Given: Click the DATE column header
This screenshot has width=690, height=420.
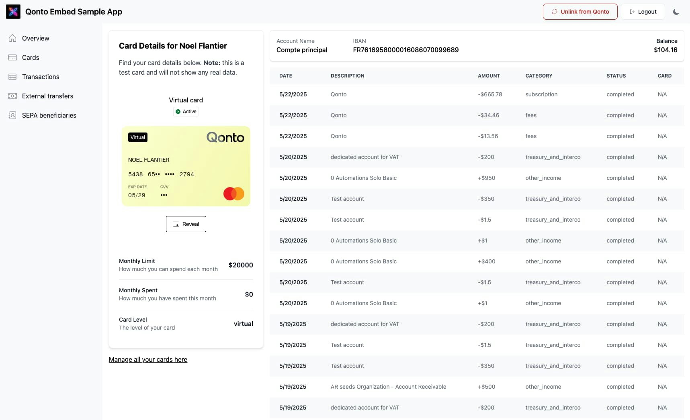Looking at the screenshot, I should coord(286,75).
